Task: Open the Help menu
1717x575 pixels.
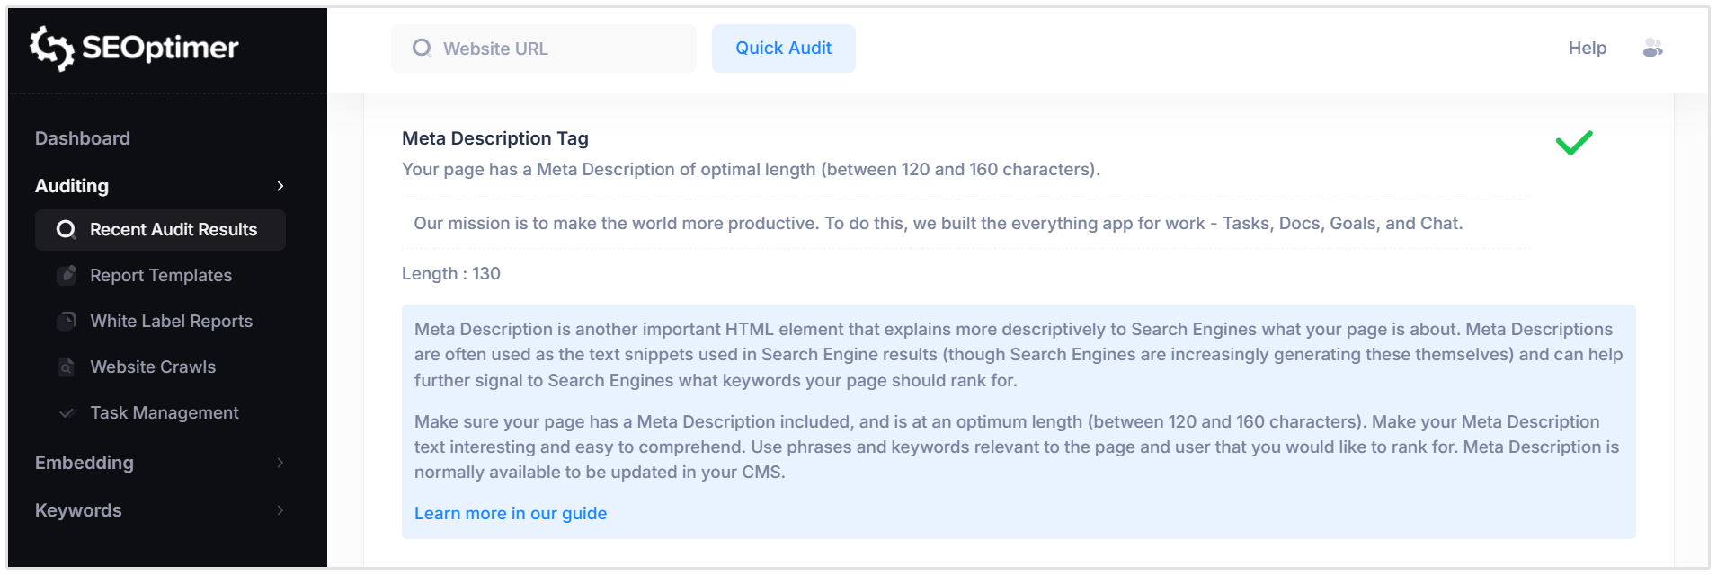Action: pos(1588,49)
